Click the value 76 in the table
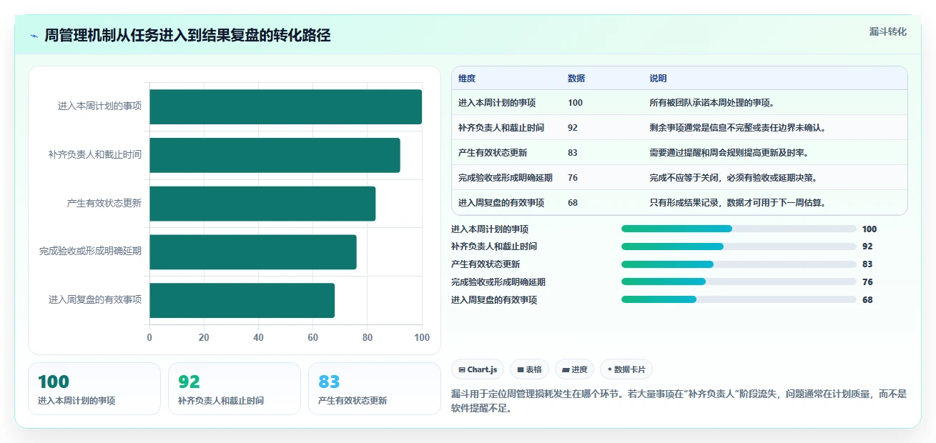Viewport: 936px width, 443px height. pyautogui.click(x=573, y=178)
